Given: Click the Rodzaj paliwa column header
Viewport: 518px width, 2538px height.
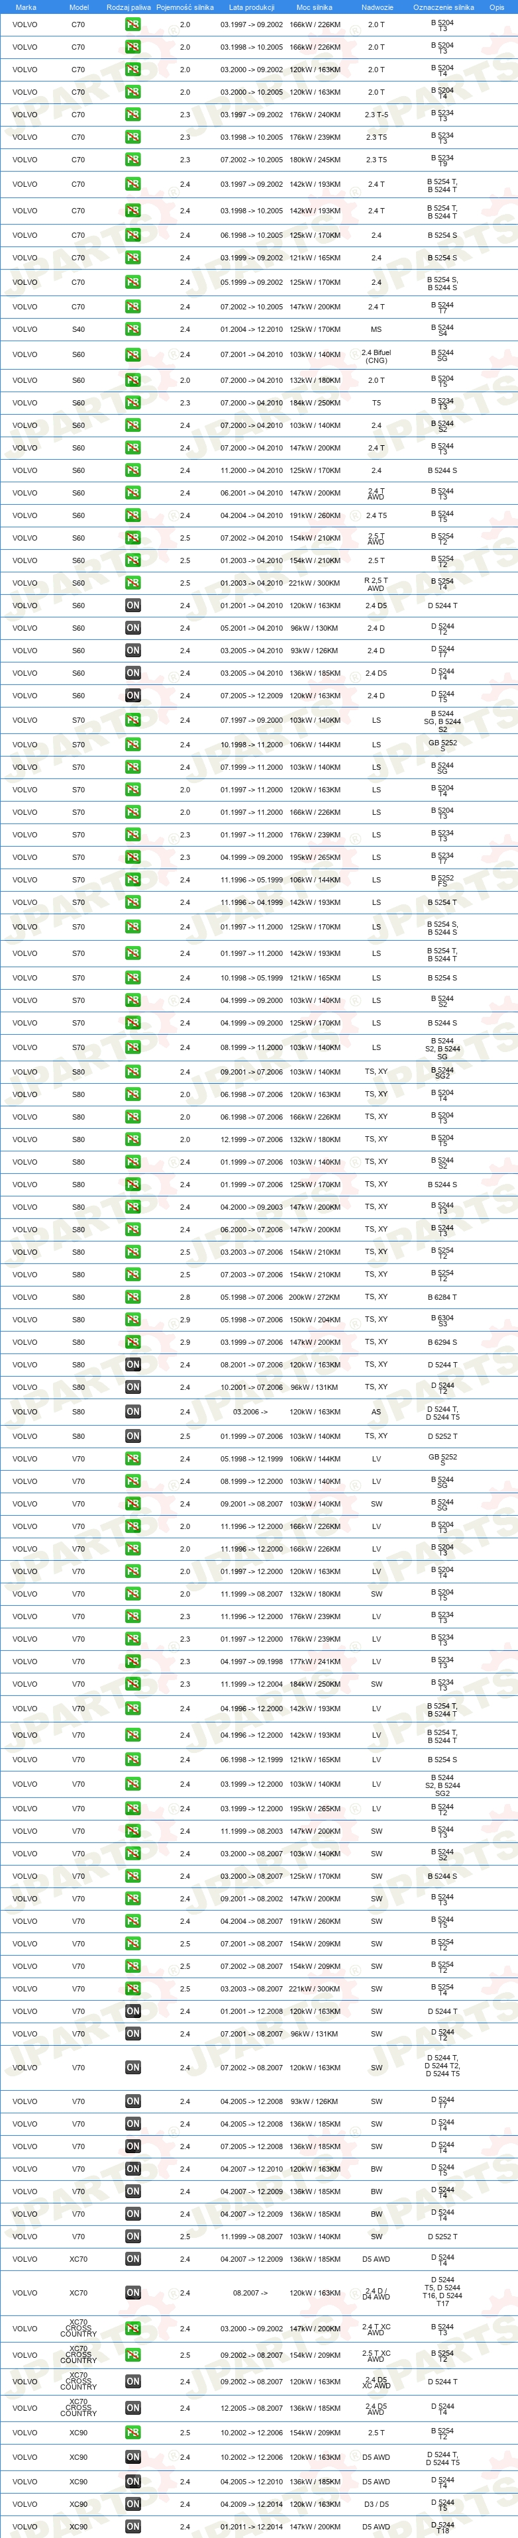Looking at the screenshot, I should pyautogui.click(x=129, y=7).
